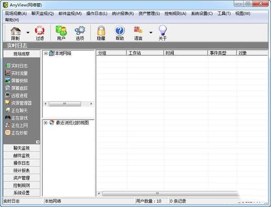The height and width of the screenshot is (207, 271).
Task: Open 资源管理器 in the sidebar
Action: (21, 103)
